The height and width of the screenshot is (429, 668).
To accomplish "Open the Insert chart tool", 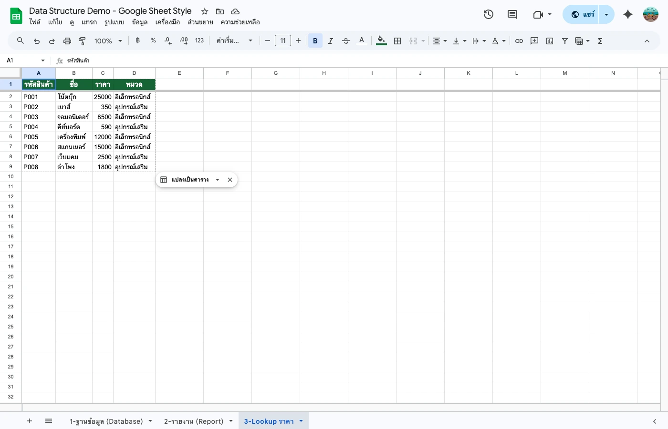I will click(549, 41).
